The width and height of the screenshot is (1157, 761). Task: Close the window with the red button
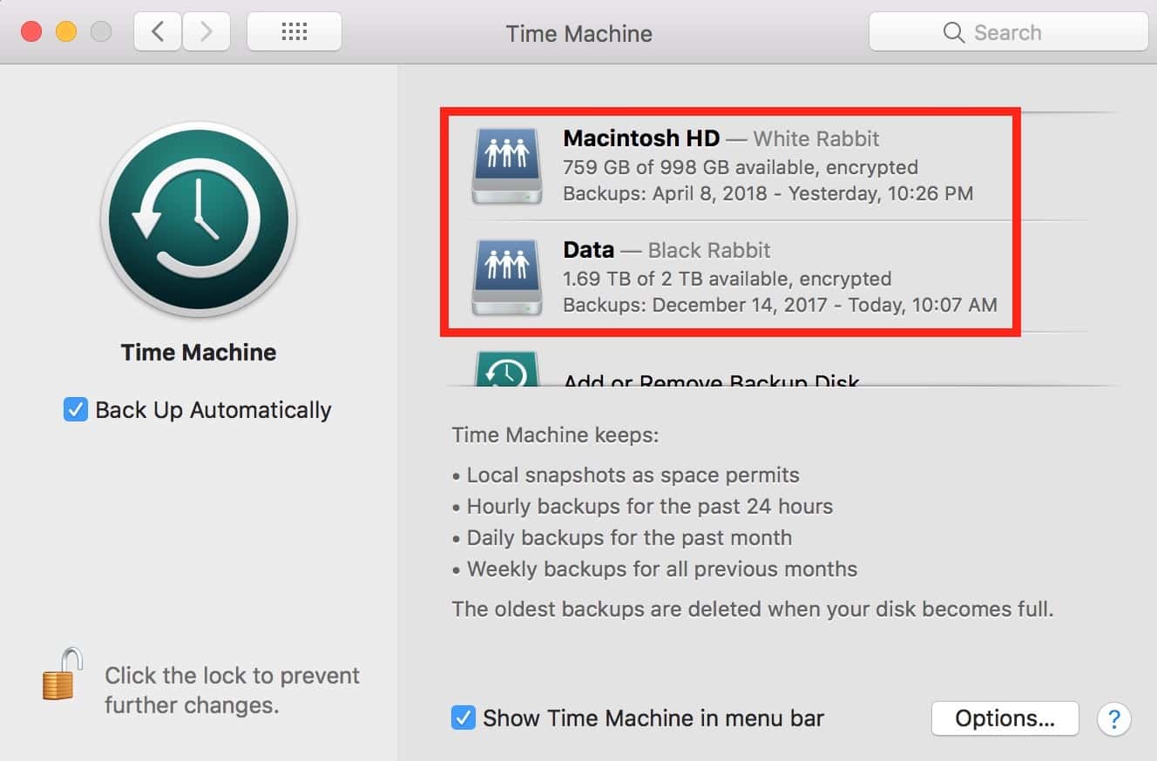(x=31, y=33)
